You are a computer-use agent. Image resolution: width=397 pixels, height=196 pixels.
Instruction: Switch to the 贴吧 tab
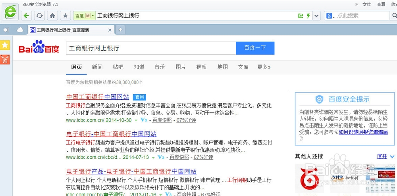(118, 67)
